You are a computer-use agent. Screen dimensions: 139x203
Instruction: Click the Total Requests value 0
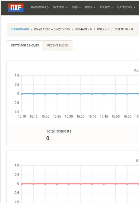[x=48, y=138]
